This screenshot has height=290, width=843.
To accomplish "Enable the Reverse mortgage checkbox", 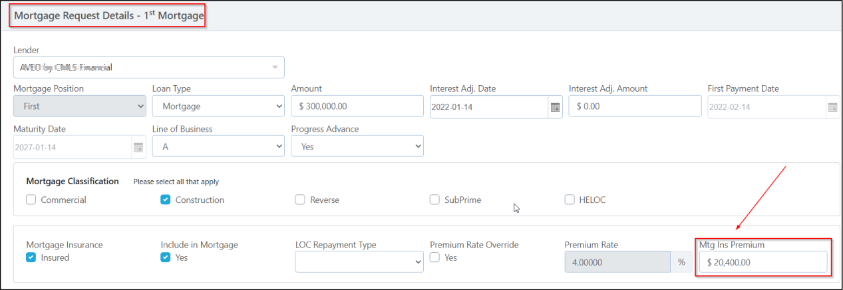I will pos(300,200).
